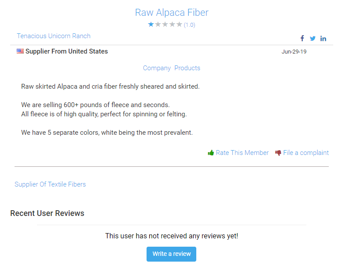The width and height of the screenshot is (338, 266).
Task: Open Supplier Of Textile Fibers category
Action: click(50, 184)
